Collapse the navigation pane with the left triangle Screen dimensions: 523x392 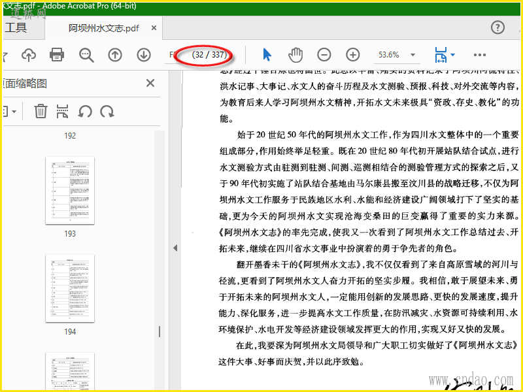pyautogui.click(x=175, y=248)
